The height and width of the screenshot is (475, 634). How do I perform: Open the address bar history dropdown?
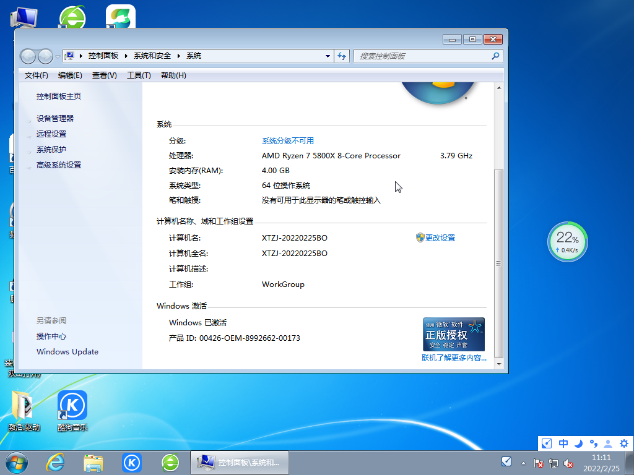(x=328, y=56)
